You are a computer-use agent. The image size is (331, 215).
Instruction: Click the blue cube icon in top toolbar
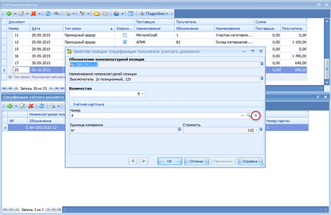click(x=116, y=14)
